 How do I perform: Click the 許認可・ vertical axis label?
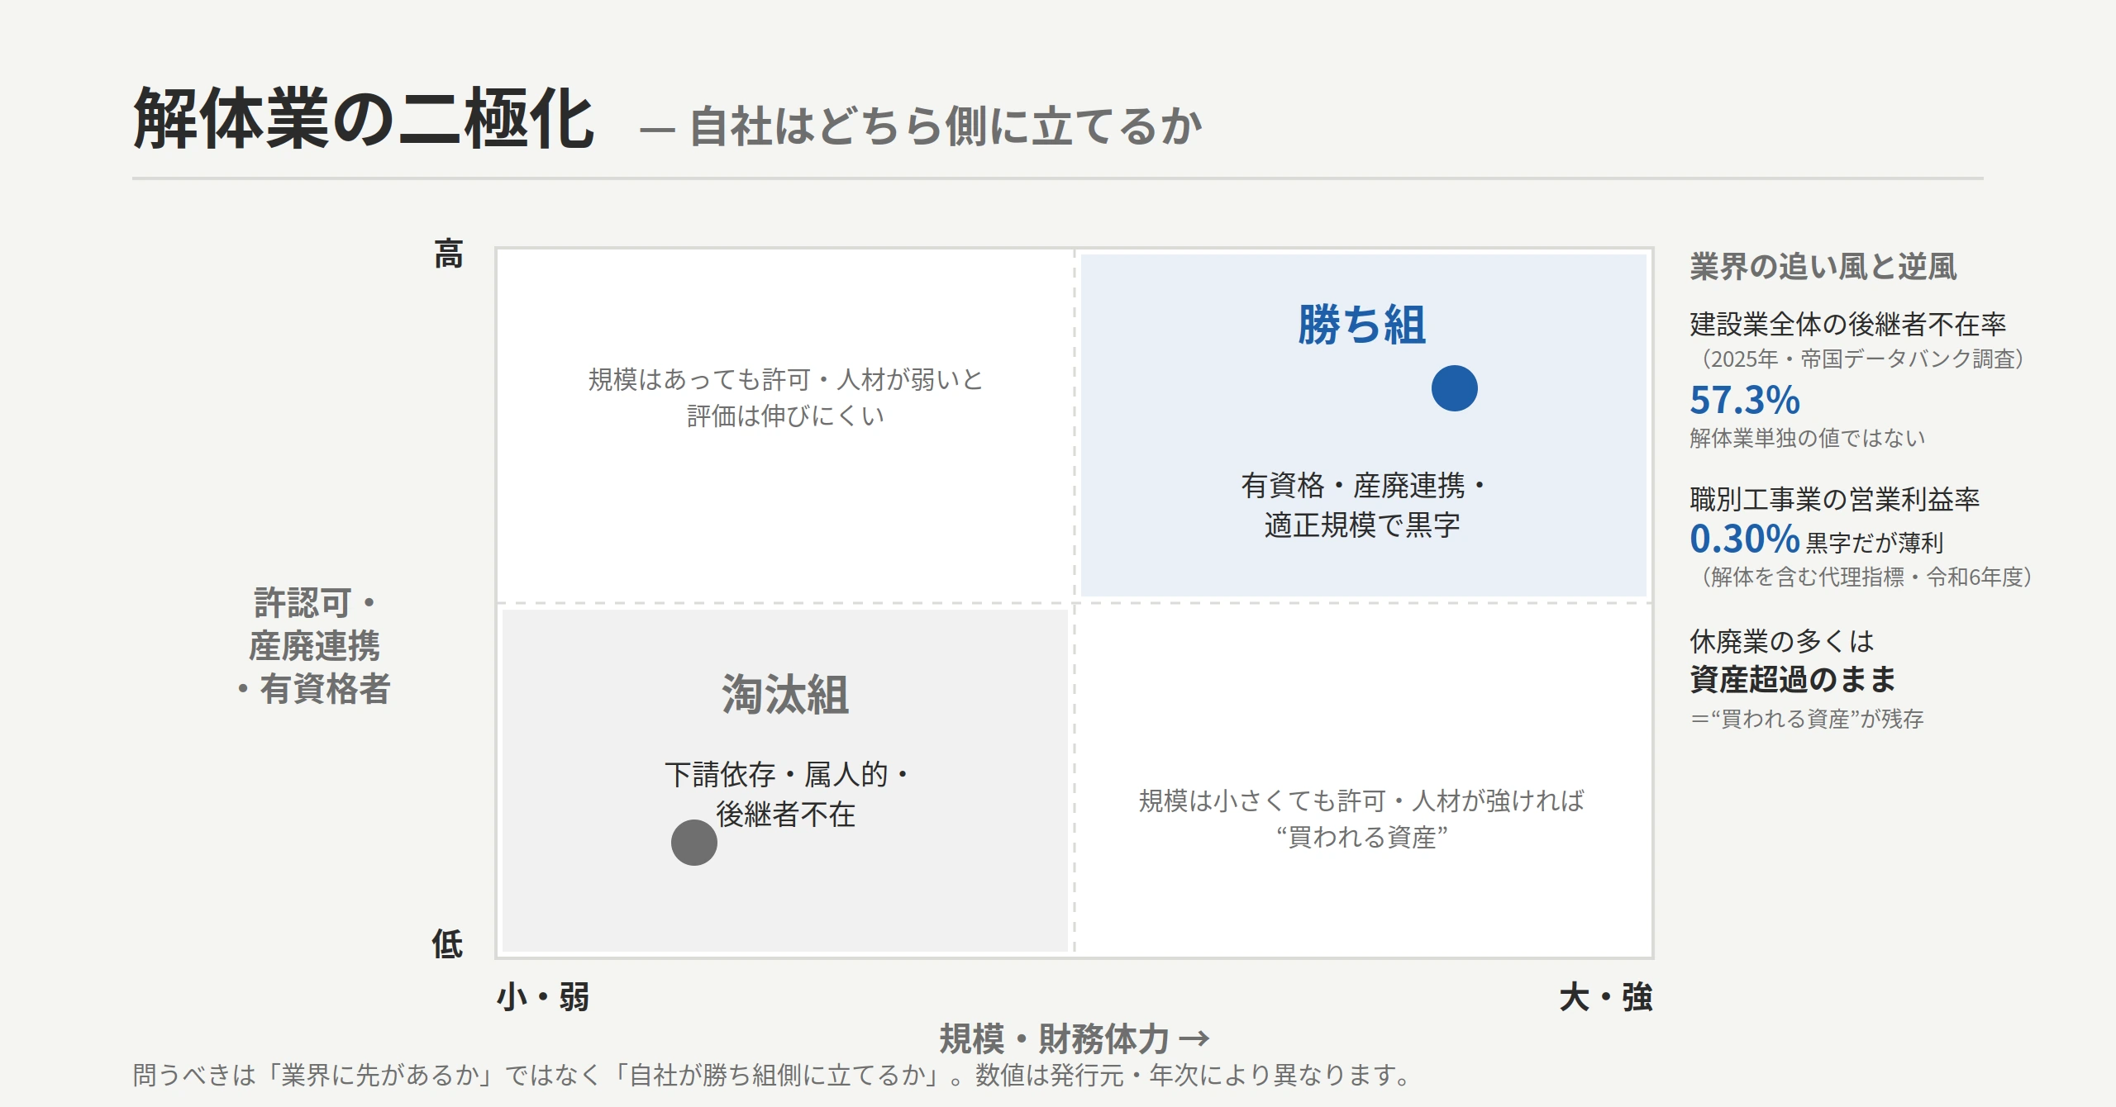click(314, 603)
